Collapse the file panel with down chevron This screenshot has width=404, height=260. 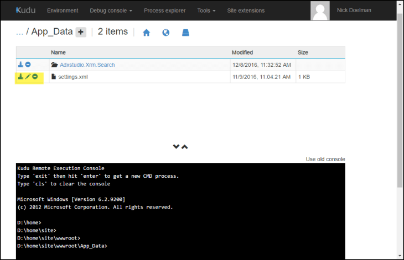point(176,147)
